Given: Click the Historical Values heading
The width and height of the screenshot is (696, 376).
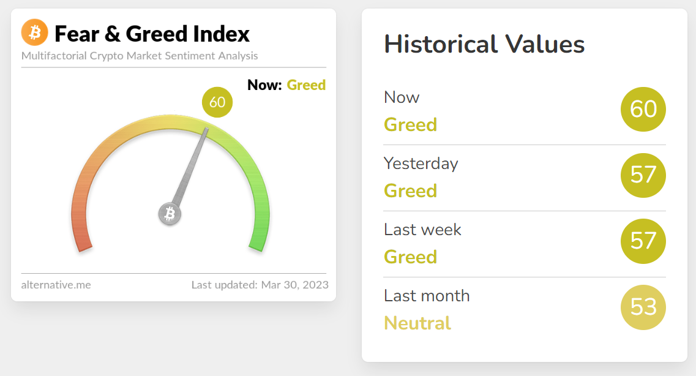Looking at the screenshot, I should 484,45.
